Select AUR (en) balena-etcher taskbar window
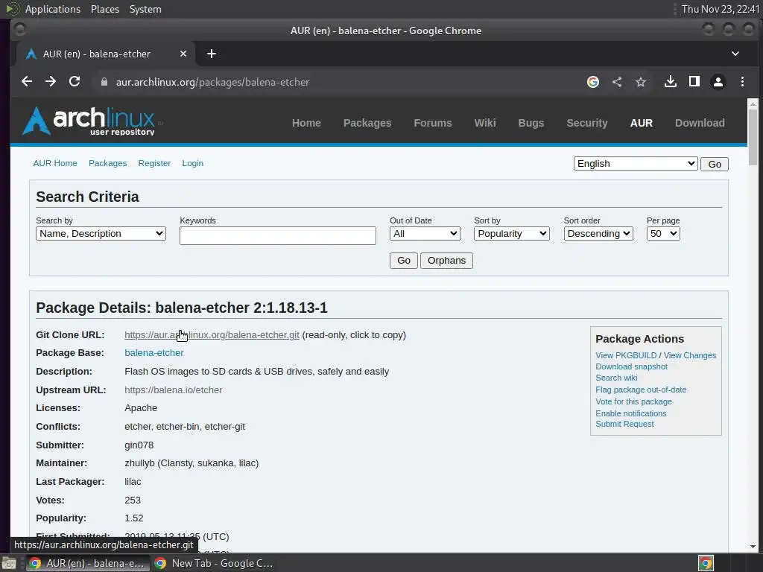This screenshot has height=572, width=763. coord(88,563)
